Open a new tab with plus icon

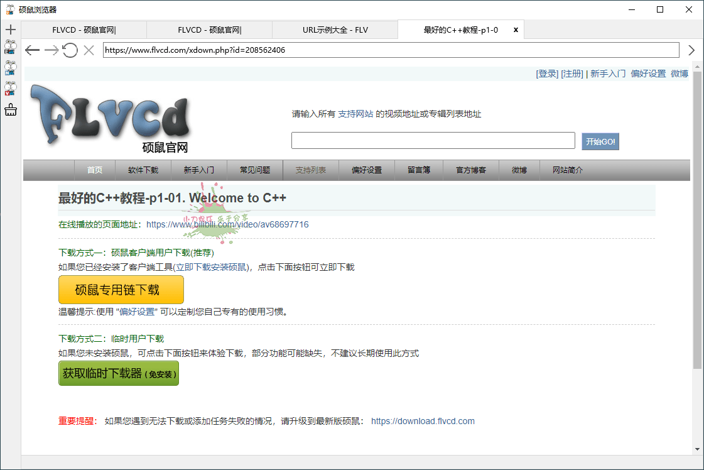[x=10, y=30]
